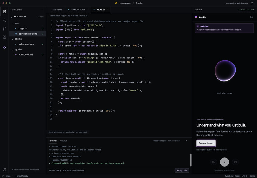257x178 pixels.
Task: Click the Replay build button
Action: click(182, 170)
